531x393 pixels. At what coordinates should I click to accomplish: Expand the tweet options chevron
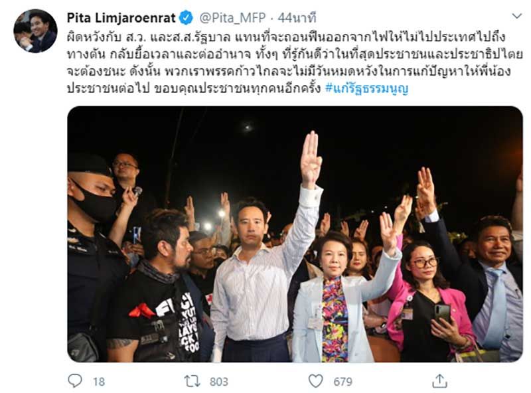[x=516, y=16]
